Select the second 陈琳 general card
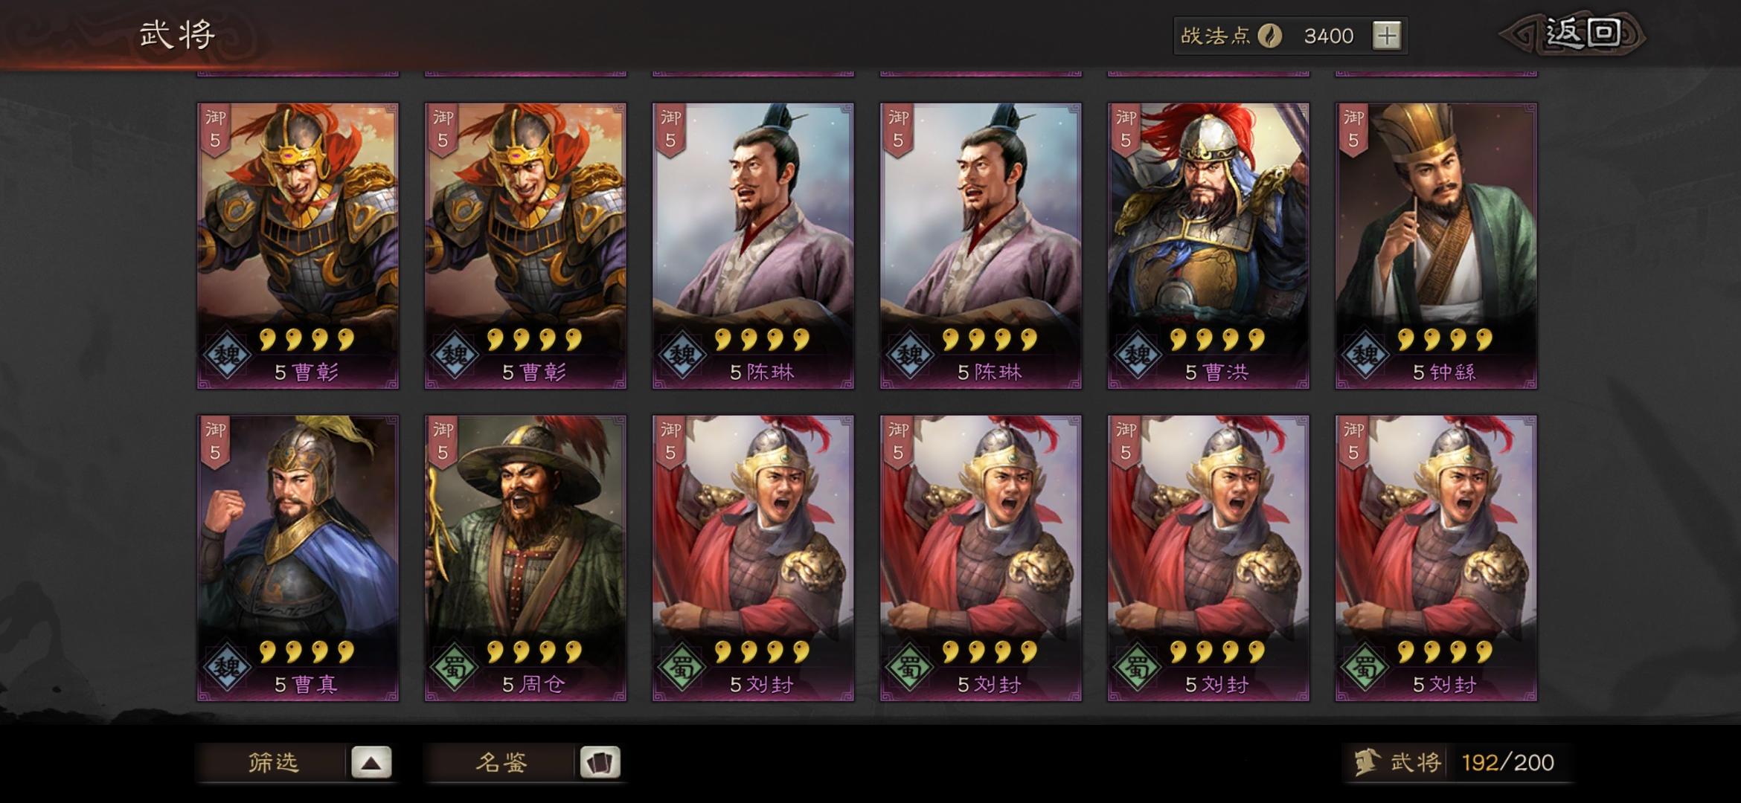 pyautogui.click(x=981, y=246)
